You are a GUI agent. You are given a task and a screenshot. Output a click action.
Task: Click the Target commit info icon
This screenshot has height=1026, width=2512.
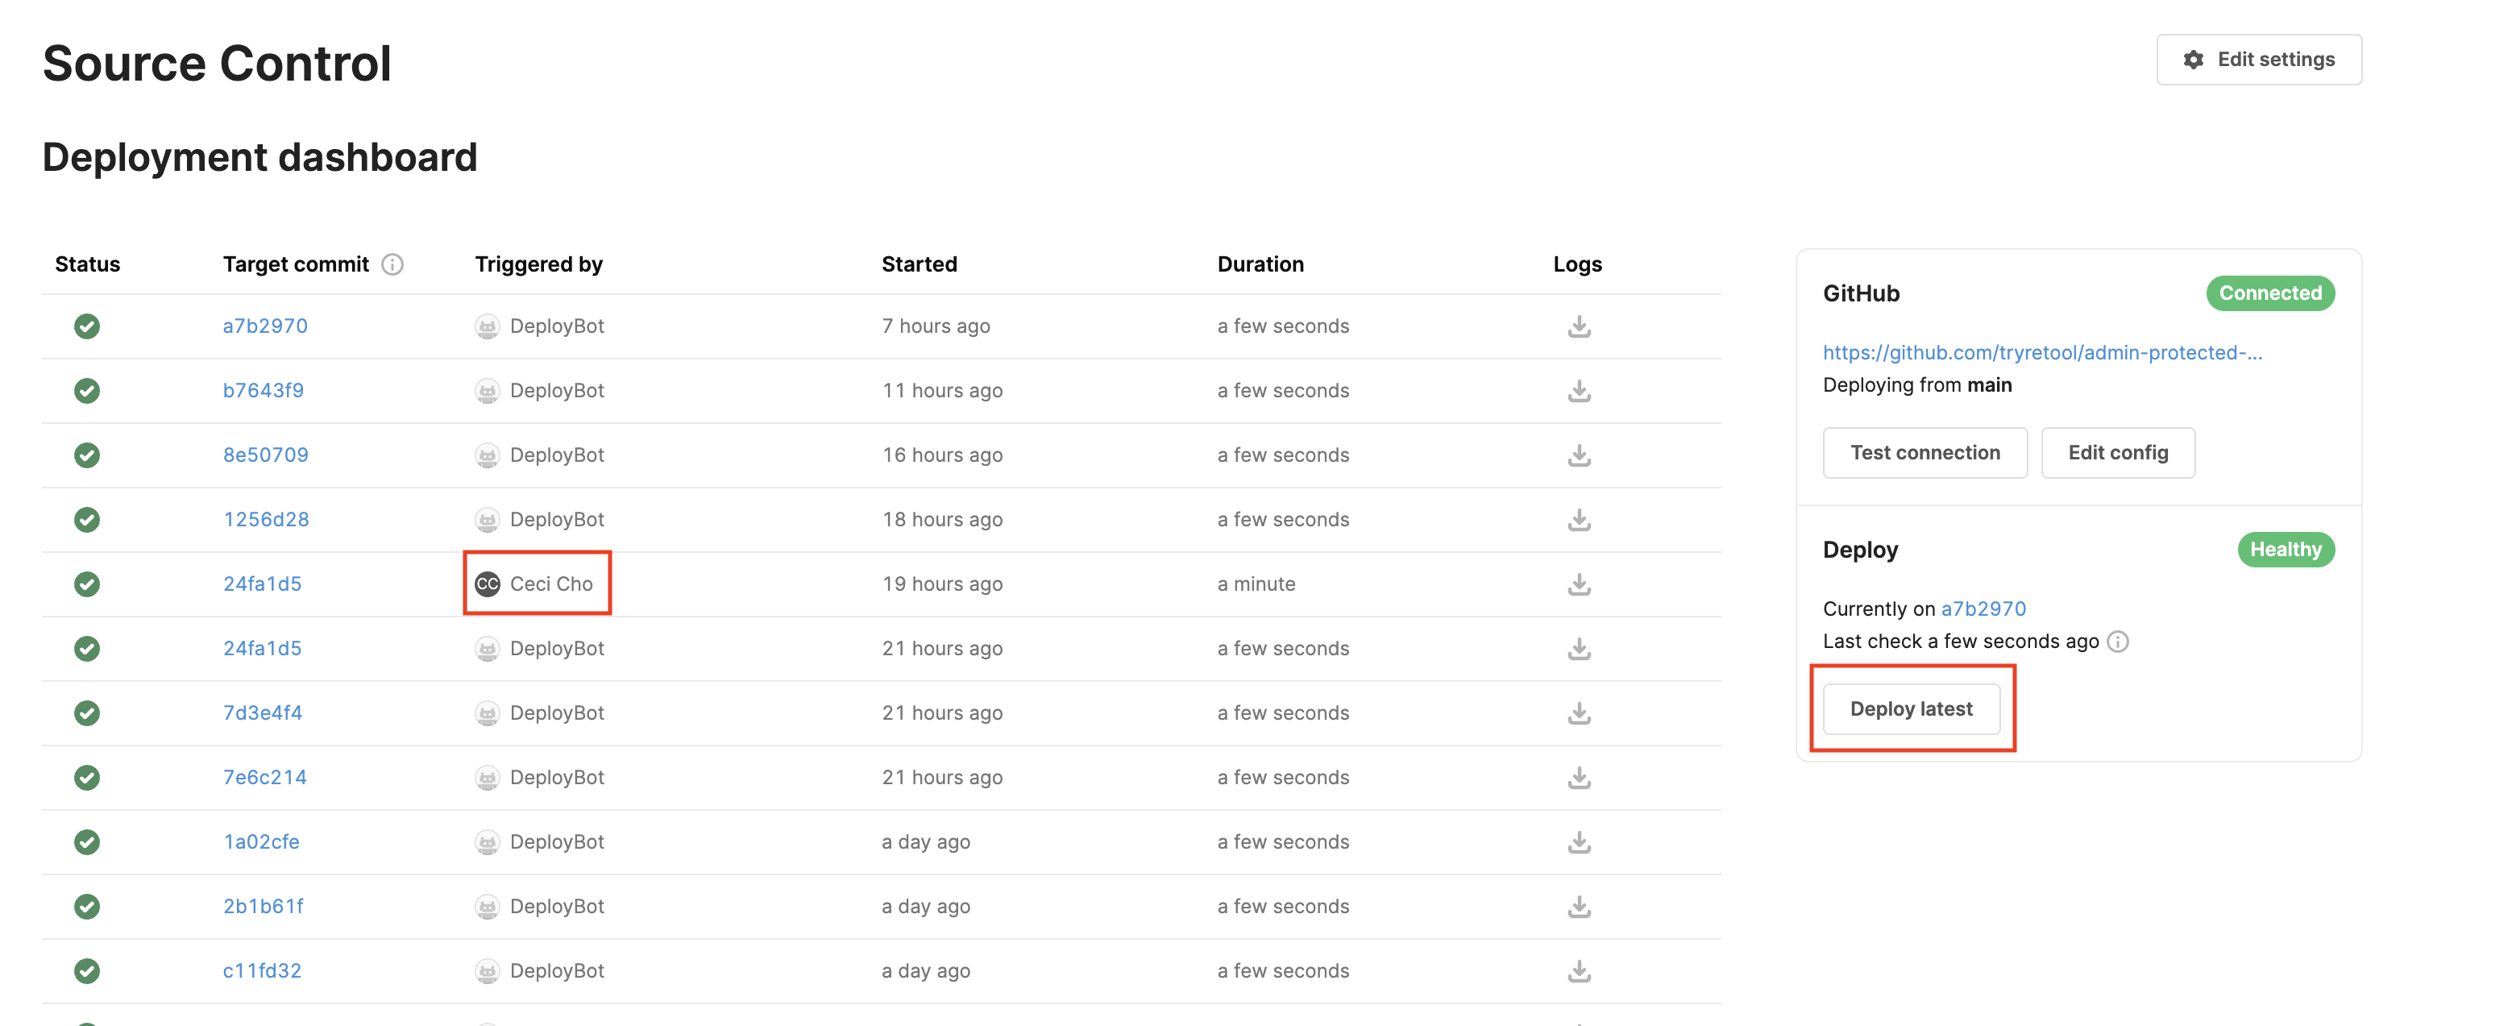click(x=392, y=264)
